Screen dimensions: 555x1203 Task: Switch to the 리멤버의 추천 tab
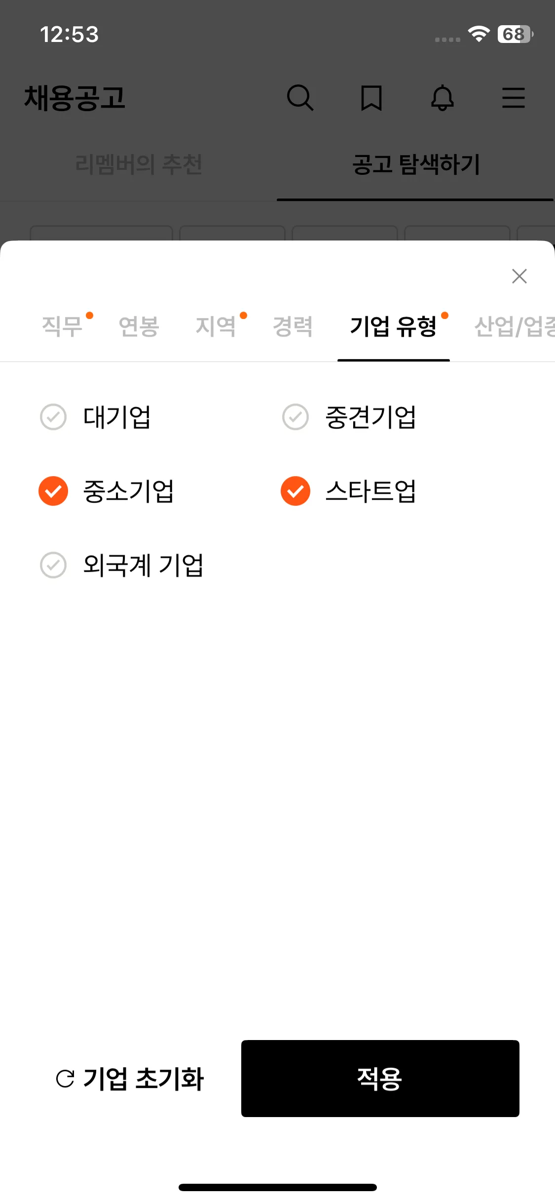[139, 164]
